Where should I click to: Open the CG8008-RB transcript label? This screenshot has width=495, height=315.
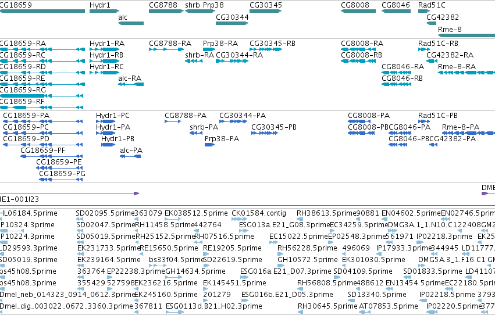(361, 55)
